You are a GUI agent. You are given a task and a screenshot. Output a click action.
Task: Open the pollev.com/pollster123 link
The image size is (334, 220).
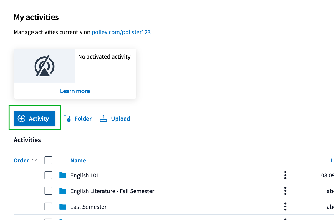121,32
